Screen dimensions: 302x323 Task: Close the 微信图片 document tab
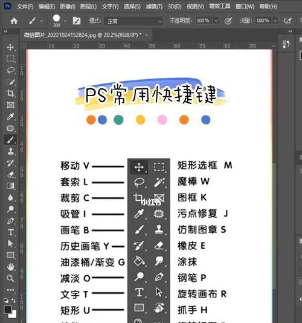click(x=147, y=35)
